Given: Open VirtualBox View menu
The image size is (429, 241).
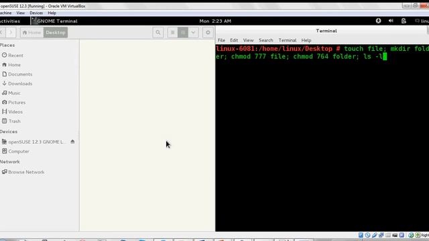Looking at the screenshot, I should pyautogui.click(x=21, y=13).
